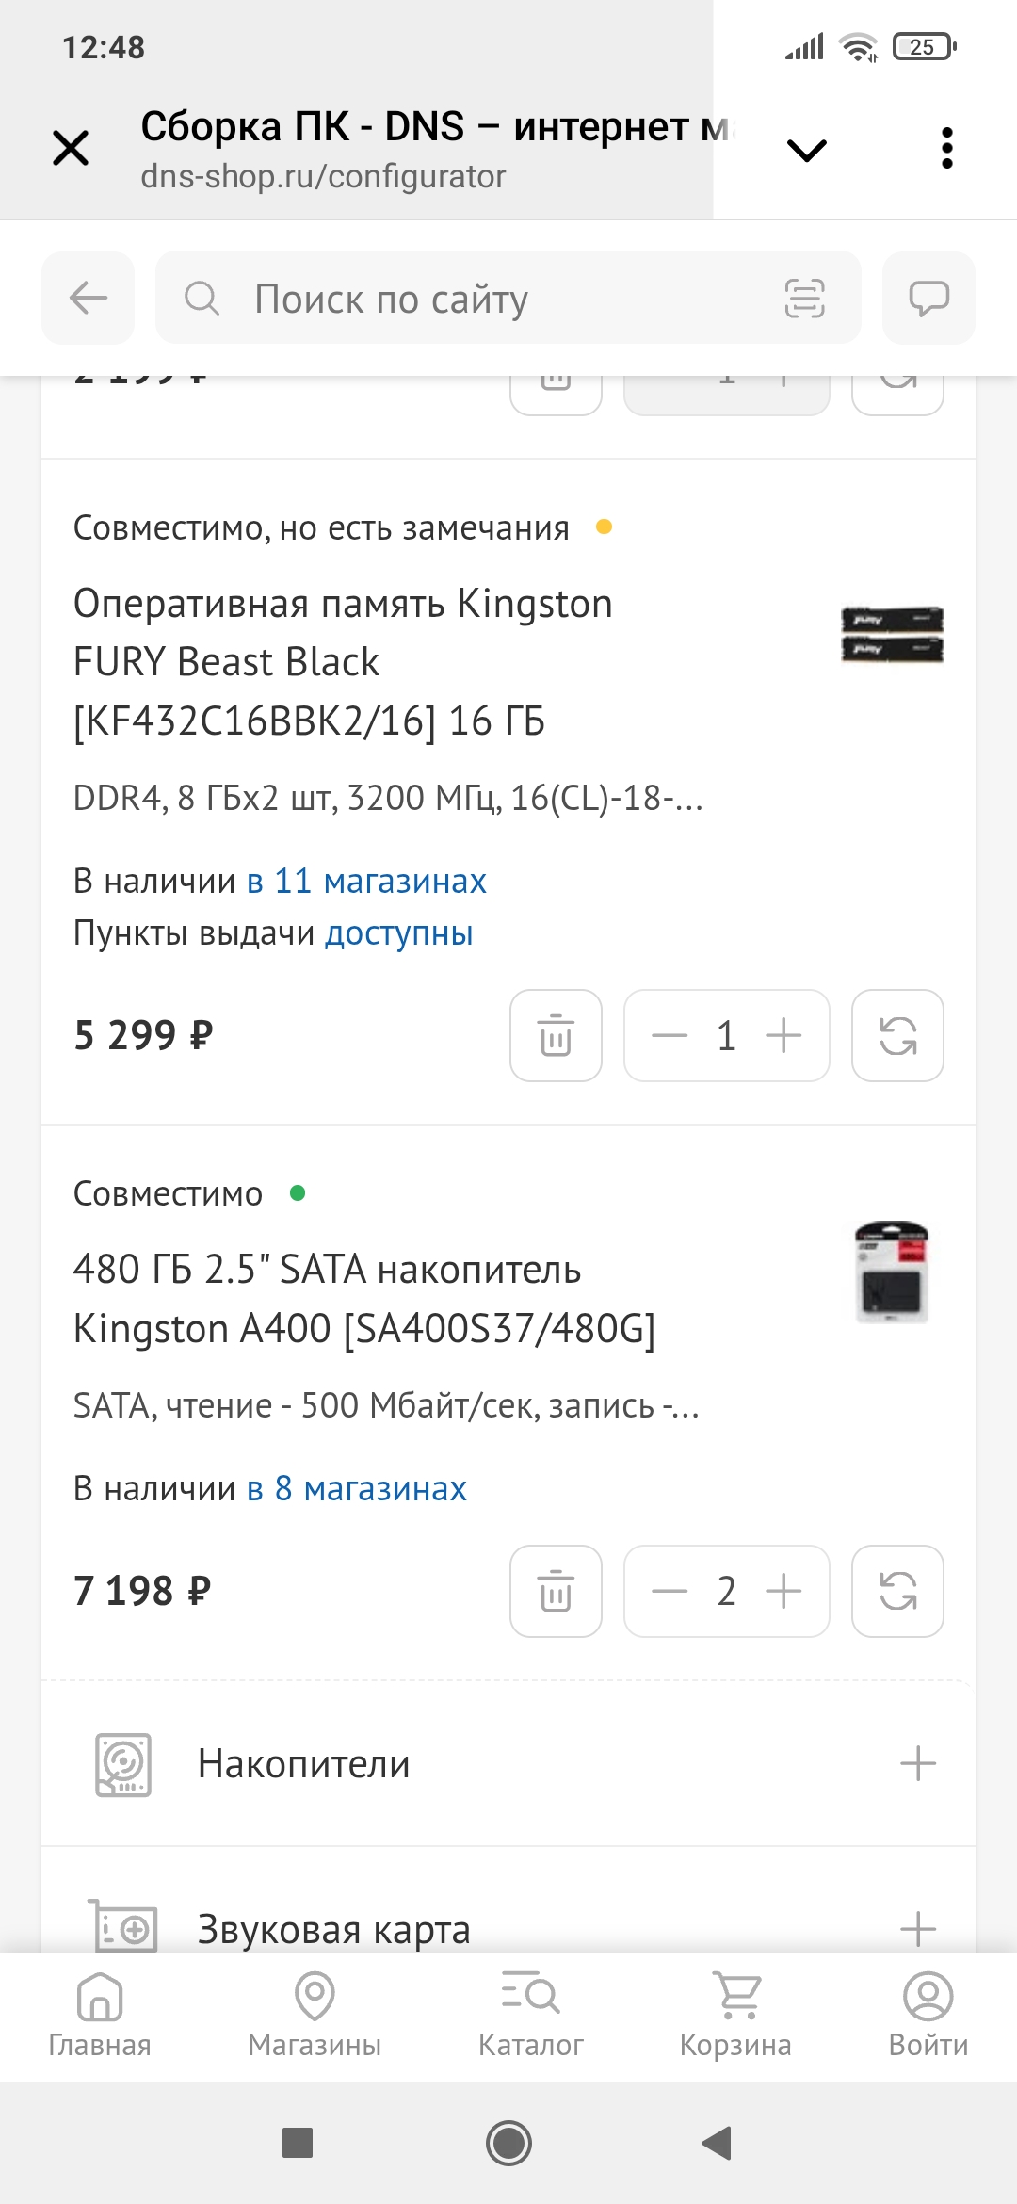Go back using the site back arrow
1017x2204 pixels.
pos(89,298)
